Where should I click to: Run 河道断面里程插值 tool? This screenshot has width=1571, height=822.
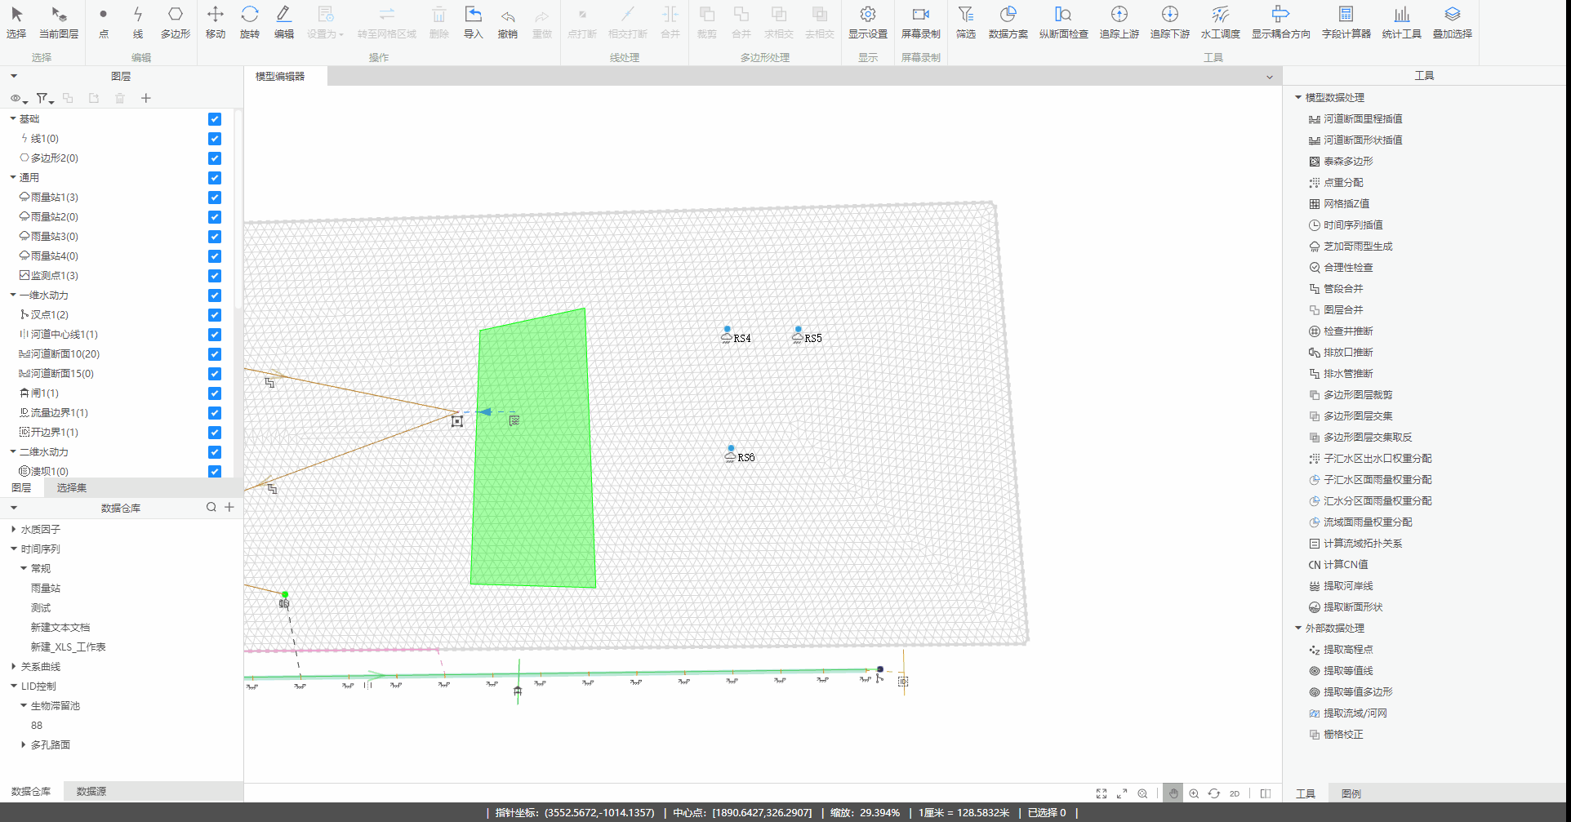(x=1355, y=119)
